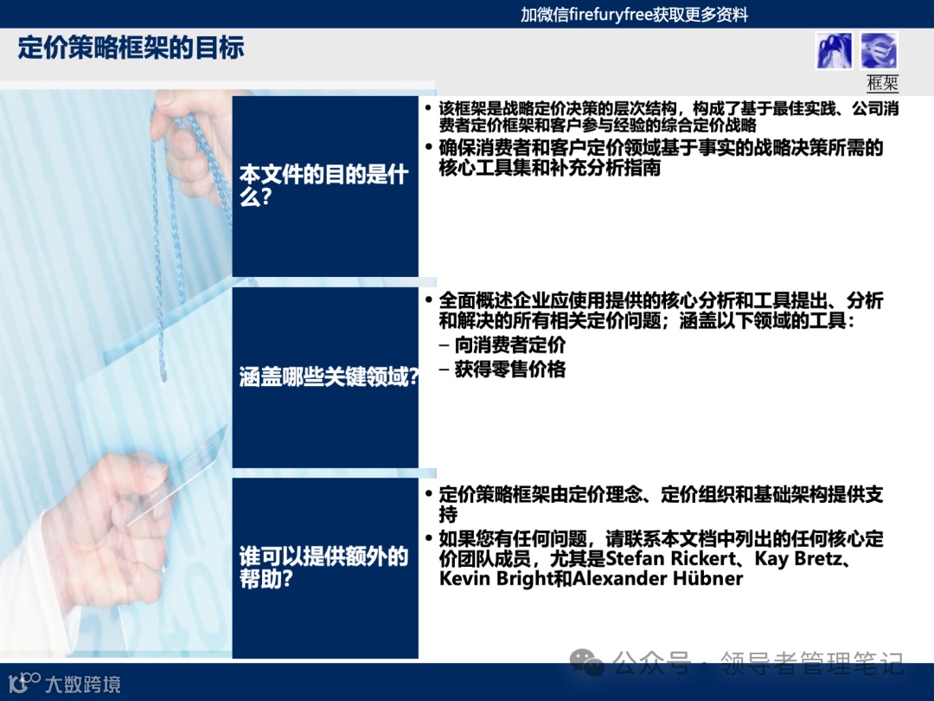Click the shopping bags thumbnail icon
This screenshot has height=701, width=934.
coord(834,51)
